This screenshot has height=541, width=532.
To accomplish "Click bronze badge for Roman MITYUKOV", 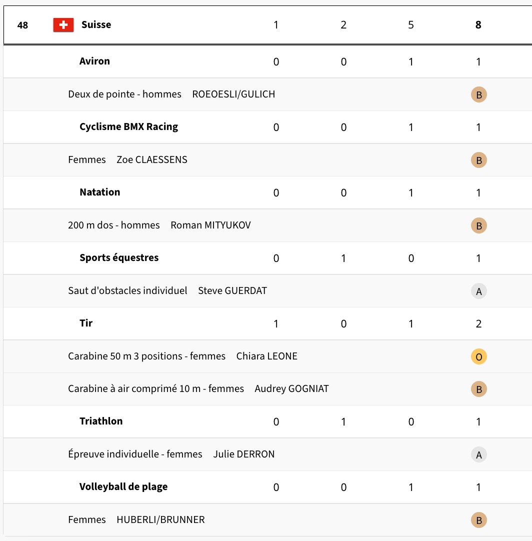I will (479, 225).
